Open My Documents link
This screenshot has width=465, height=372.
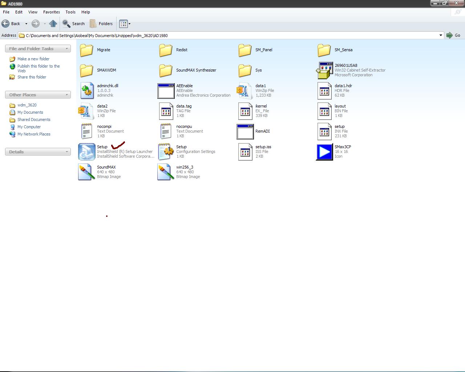pyautogui.click(x=30, y=112)
